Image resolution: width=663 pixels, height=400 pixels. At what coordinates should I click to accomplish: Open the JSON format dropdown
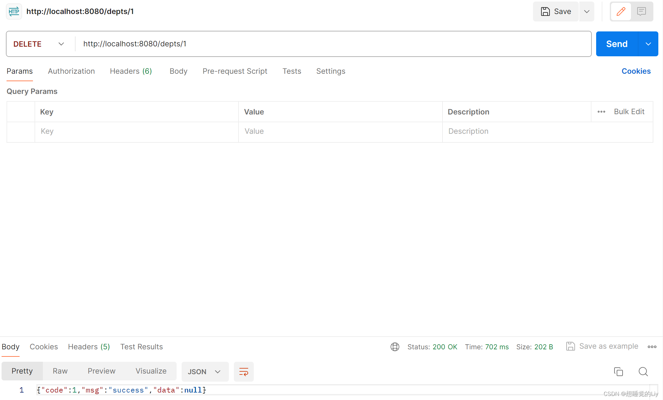point(205,371)
